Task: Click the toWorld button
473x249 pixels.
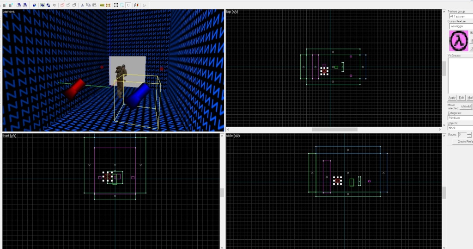Action: pos(466,106)
